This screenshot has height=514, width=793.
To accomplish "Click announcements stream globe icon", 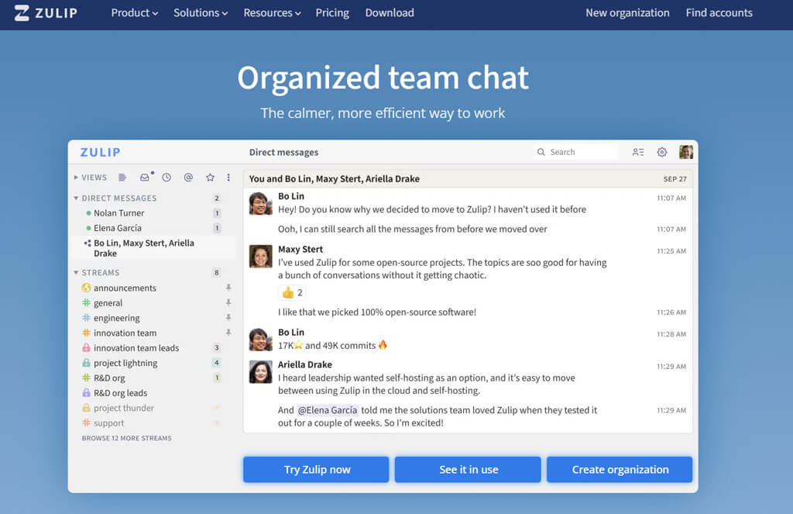I will click(x=86, y=288).
